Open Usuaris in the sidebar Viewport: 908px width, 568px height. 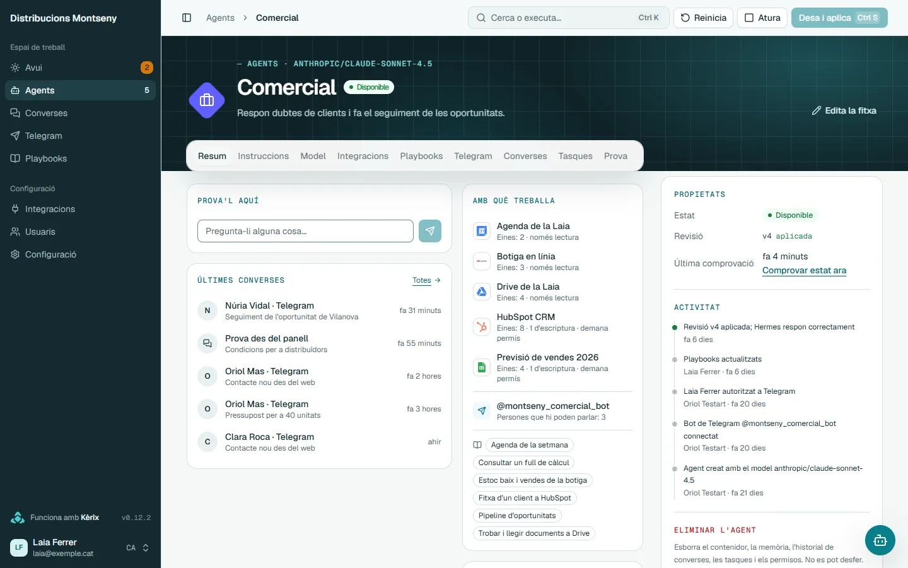coord(80,232)
